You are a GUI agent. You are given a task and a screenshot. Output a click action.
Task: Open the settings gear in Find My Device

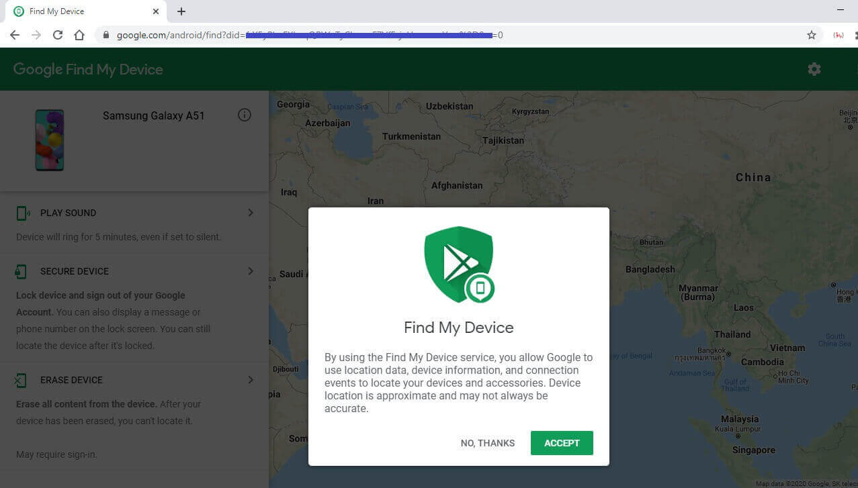[814, 69]
